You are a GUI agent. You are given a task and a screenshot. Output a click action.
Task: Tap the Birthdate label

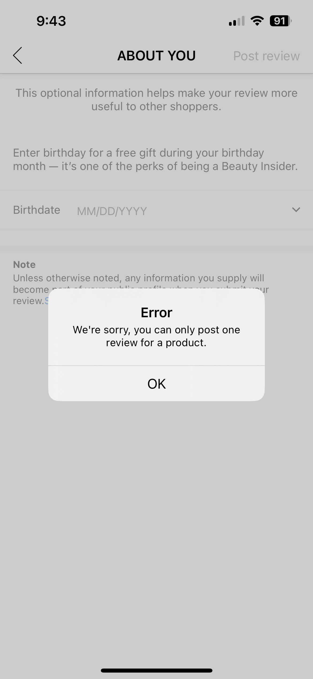[x=37, y=210]
